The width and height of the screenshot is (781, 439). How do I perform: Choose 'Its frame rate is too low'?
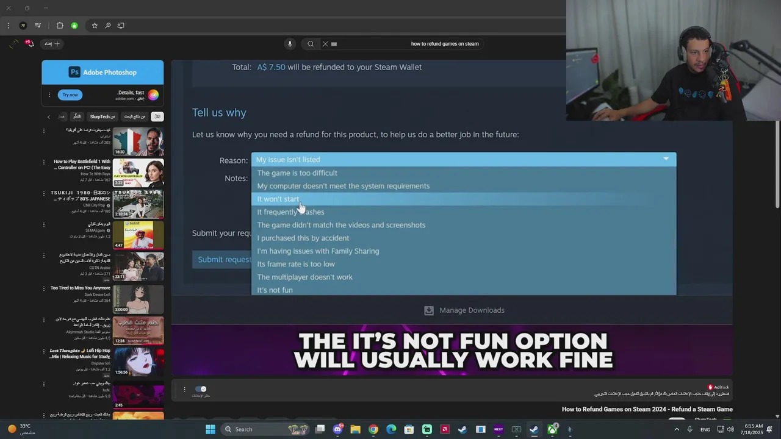tap(464, 264)
